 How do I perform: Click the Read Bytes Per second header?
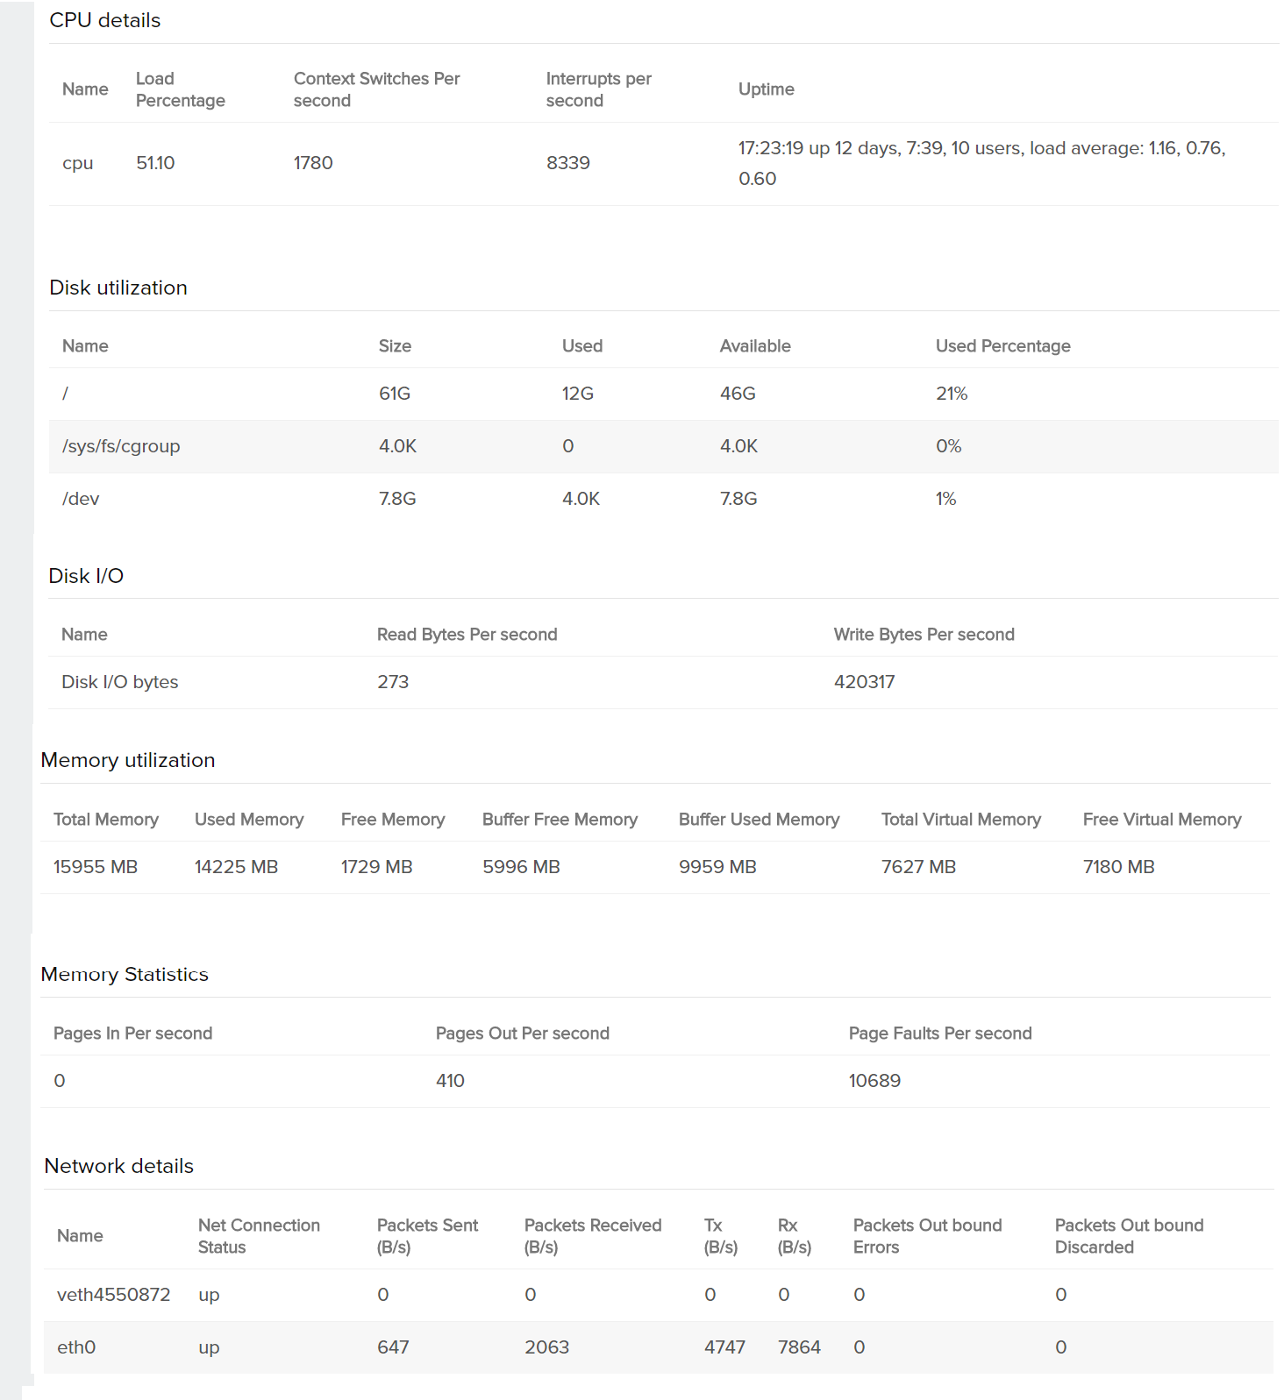pos(467,635)
